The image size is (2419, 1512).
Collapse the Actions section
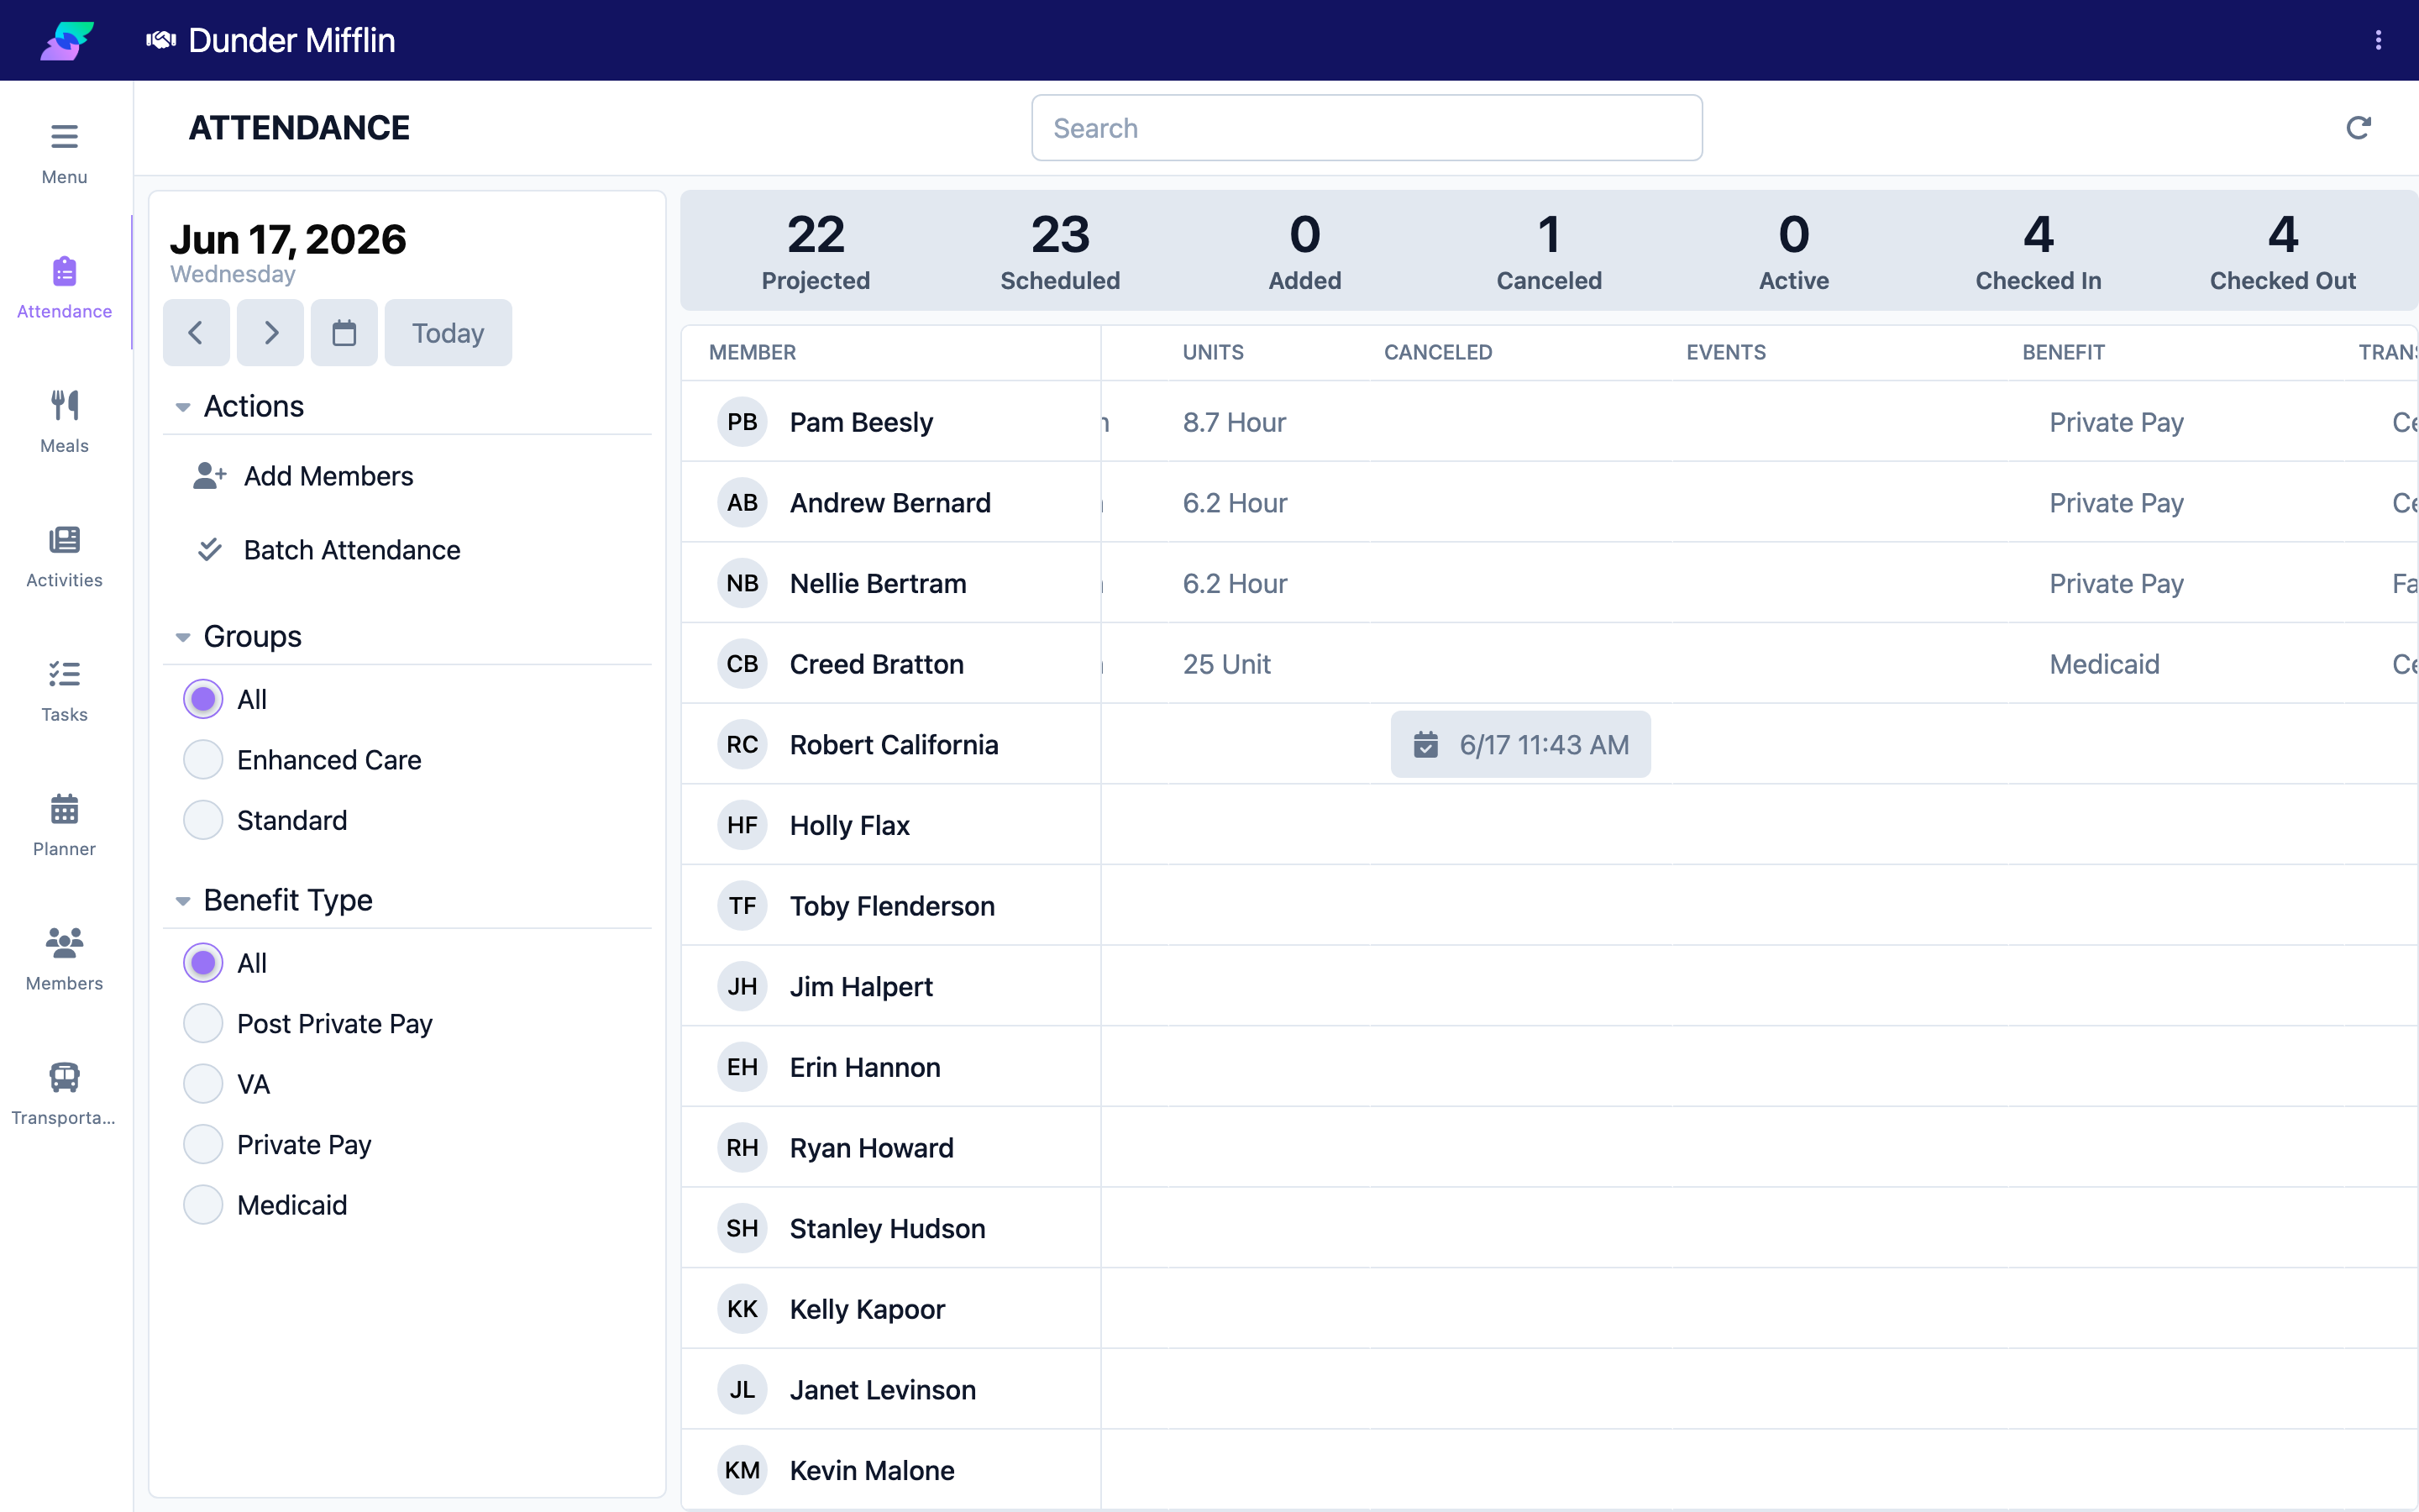pyautogui.click(x=183, y=407)
